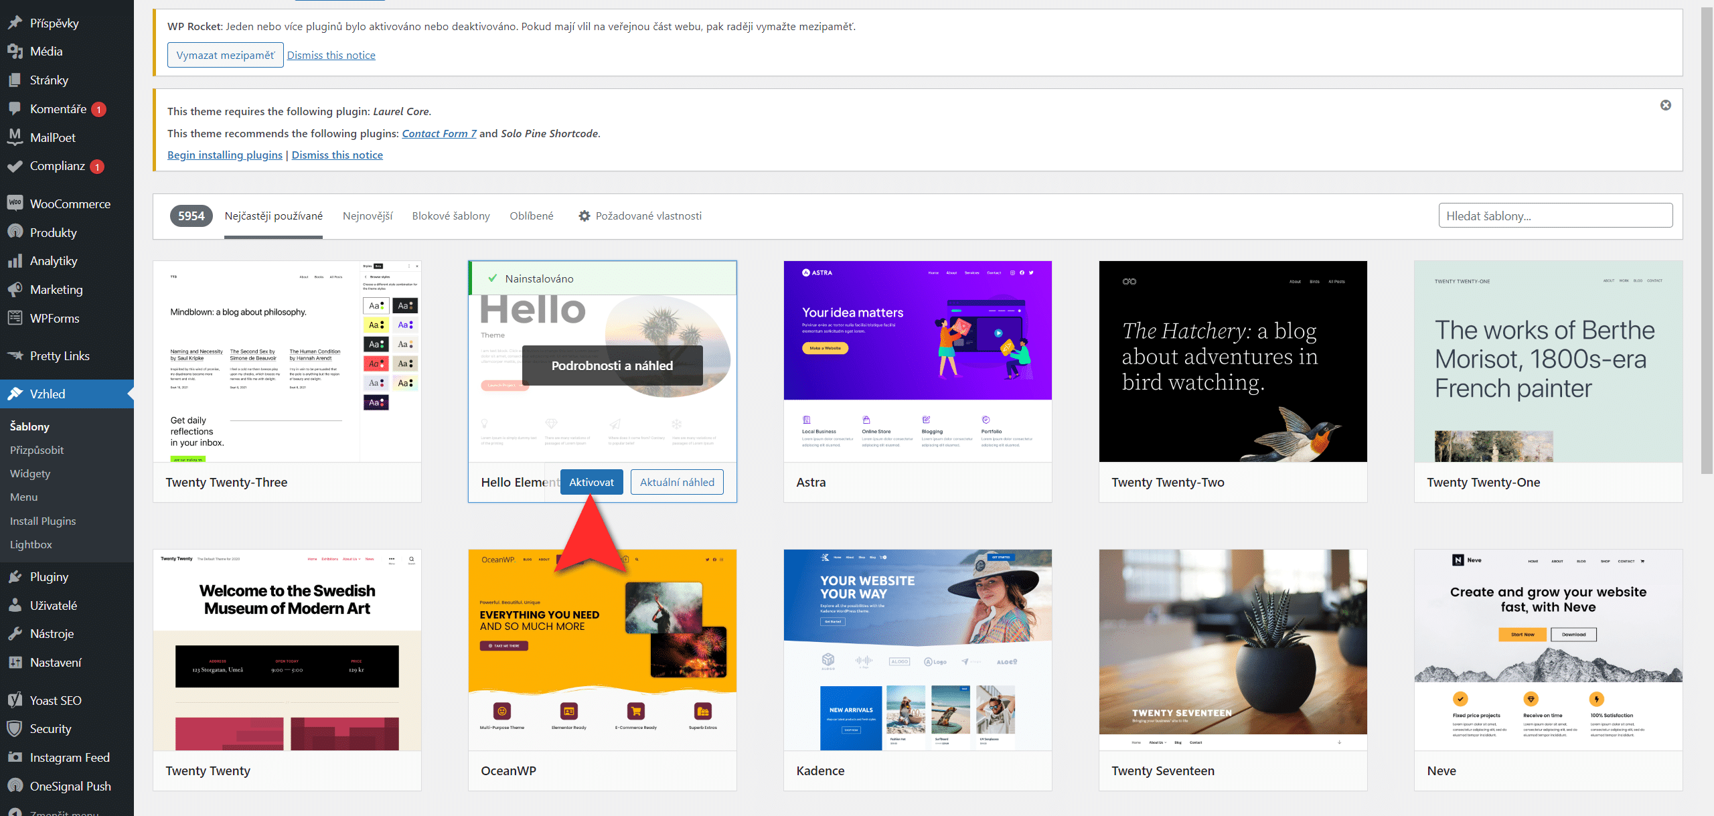Open MailPoet via its M icon
This screenshot has height=816, width=1714.
(15, 137)
